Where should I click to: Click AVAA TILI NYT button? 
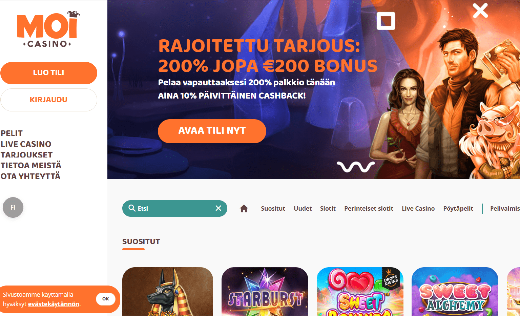click(x=212, y=131)
